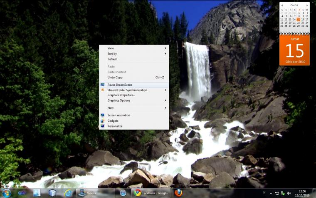The width and height of the screenshot is (316, 198).
Task: Launch Internet Explorer from taskbar
Action: (68, 193)
